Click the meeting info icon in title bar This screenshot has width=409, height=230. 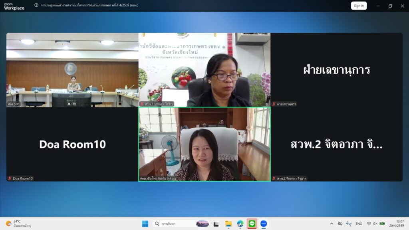pyautogui.click(x=36, y=6)
